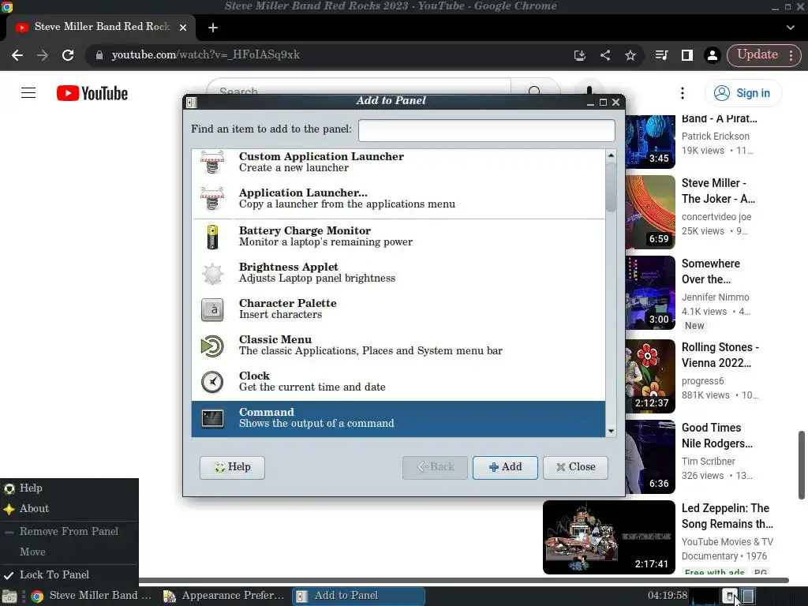Viewport: 808px width, 606px height.
Task: Click the Command terminal icon
Action: tap(211, 418)
